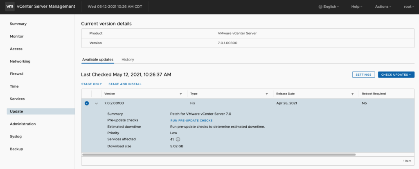Viewport: 419px width, 169px height.
Task: Click the globe language icon
Action: [320, 7]
